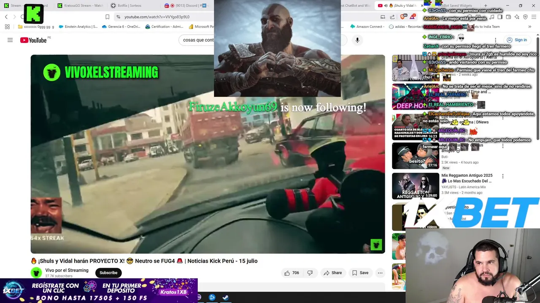Switch to the Discord browser tab
The image size is (540, 303).
188,5
